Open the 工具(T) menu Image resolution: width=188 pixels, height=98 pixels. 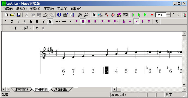(62, 9)
